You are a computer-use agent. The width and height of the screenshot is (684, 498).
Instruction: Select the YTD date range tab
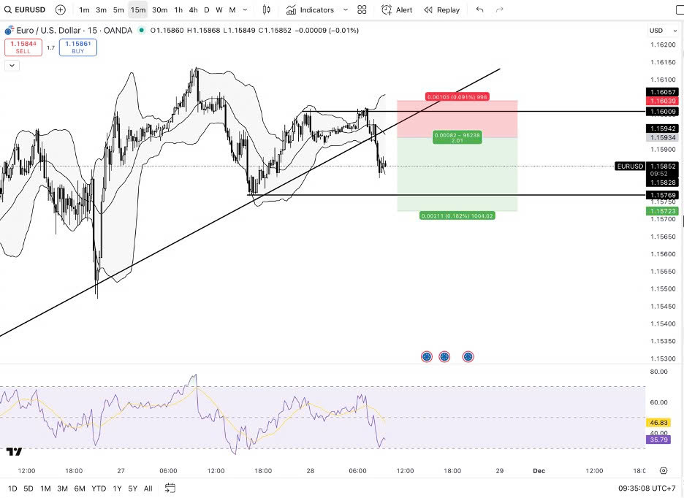coord(98,489)
